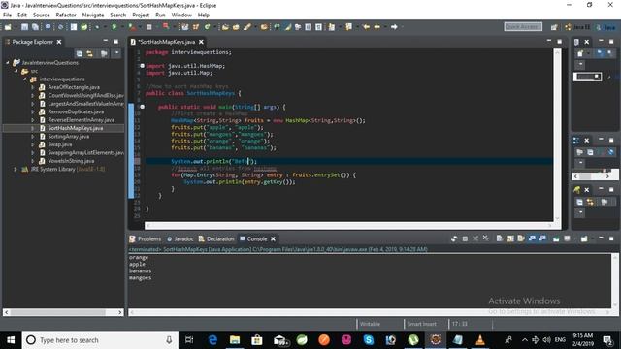Screen dimensions: 621x349
Task: Click Collapse All in Package Explorer toolbar
Action: [x=80, y=54]
